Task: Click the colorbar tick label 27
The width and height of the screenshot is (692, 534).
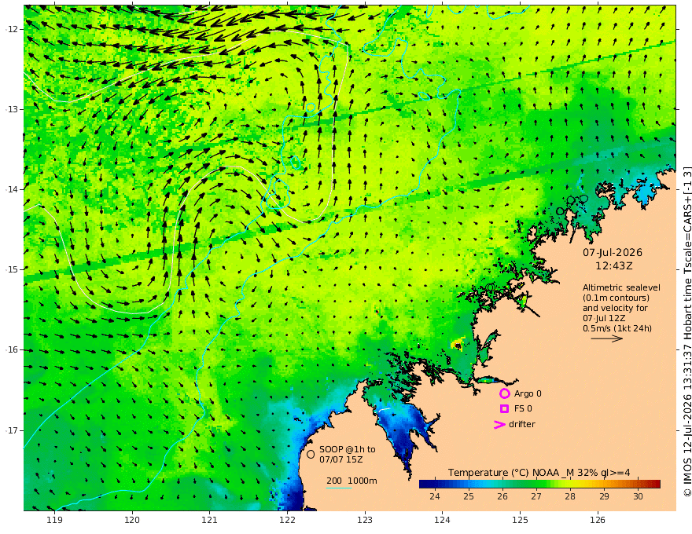Action: click(536, 496)
